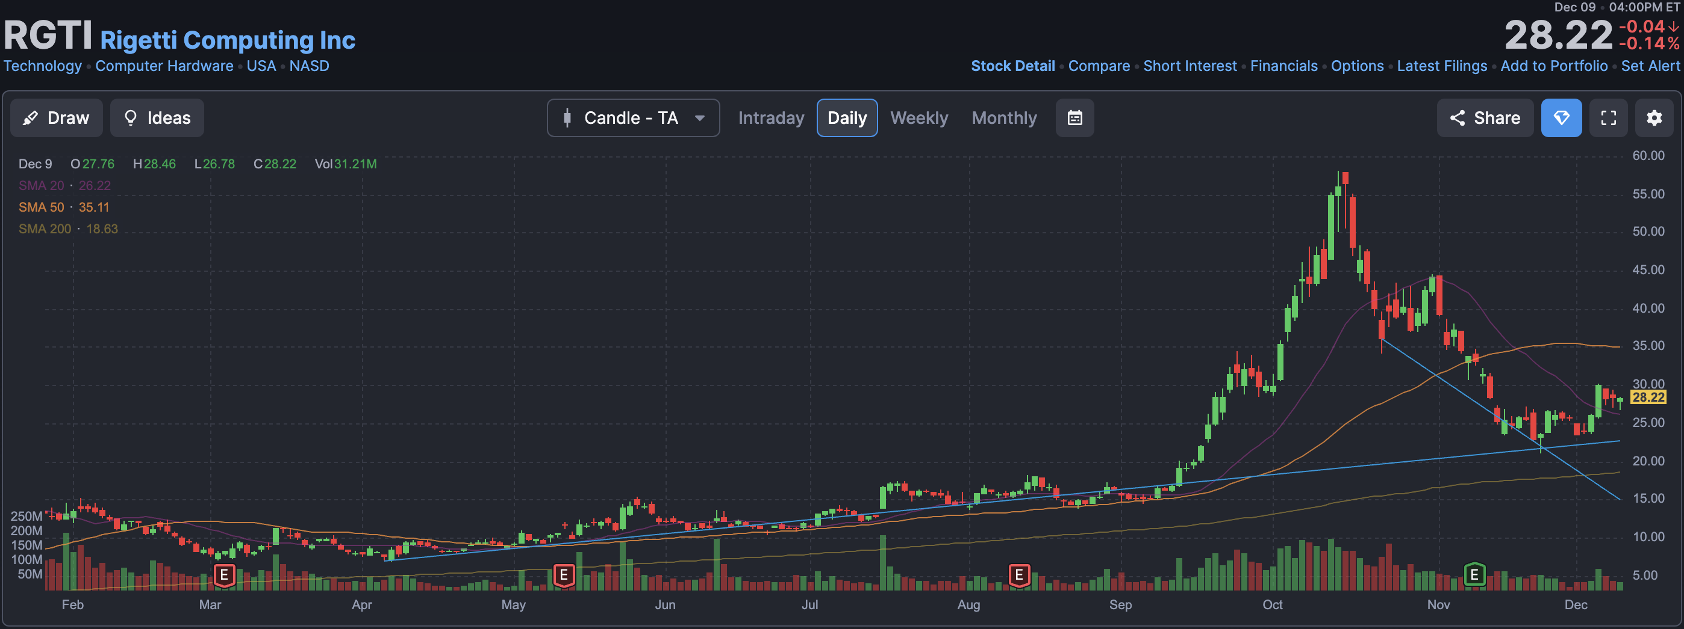Open the calendar date range picker

1074,118
